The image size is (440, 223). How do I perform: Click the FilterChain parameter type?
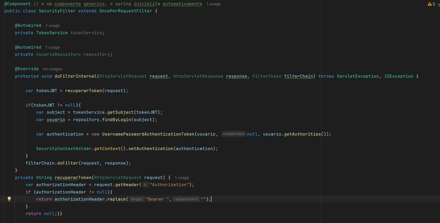pos(267,76)
